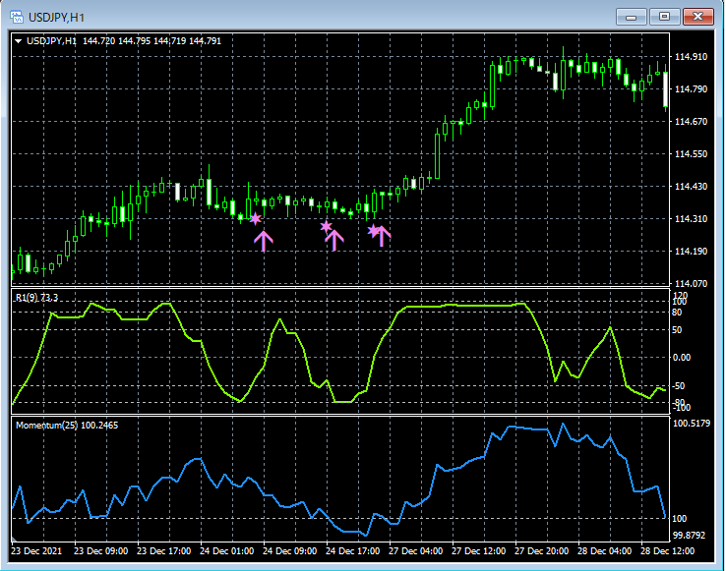
Task: Click the 114.310 price scale label
Action: click(x=691, y=218)
